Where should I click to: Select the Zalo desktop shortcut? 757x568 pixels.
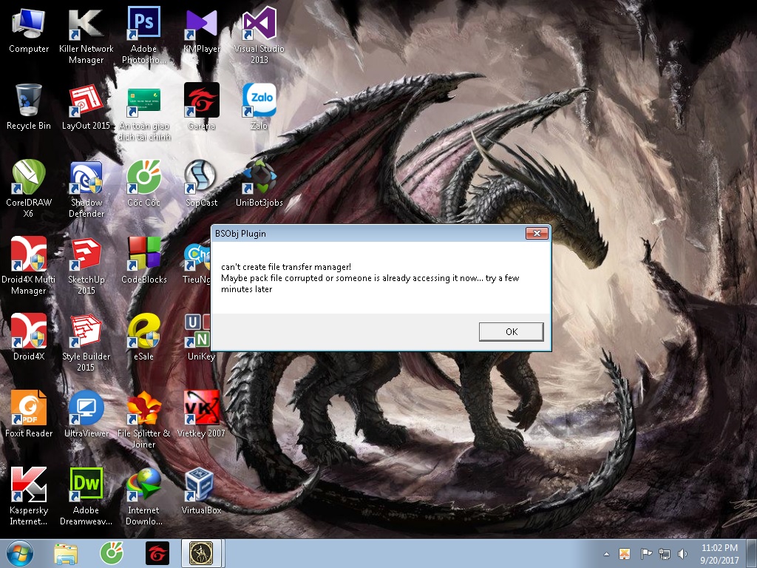259,106
